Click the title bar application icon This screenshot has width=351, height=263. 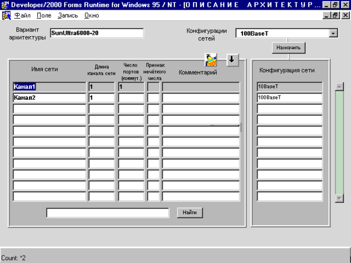(x=5, y=5)
